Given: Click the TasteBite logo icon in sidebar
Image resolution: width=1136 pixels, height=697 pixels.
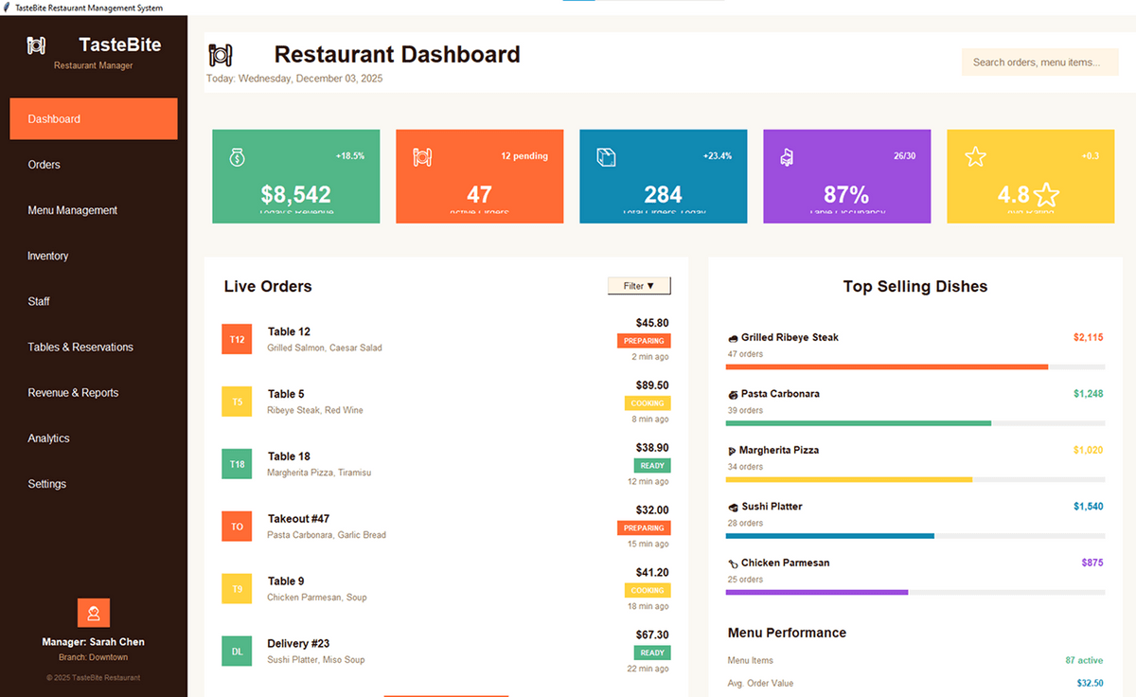Looking at the screenshot, I should 37,45.
